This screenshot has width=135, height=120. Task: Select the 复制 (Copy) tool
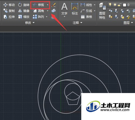click(9, 11)
